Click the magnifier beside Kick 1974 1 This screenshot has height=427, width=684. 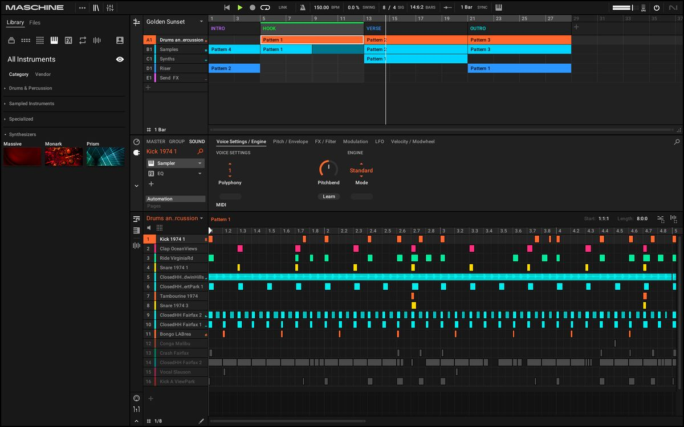pyautogui.click(x=200, y=151)
